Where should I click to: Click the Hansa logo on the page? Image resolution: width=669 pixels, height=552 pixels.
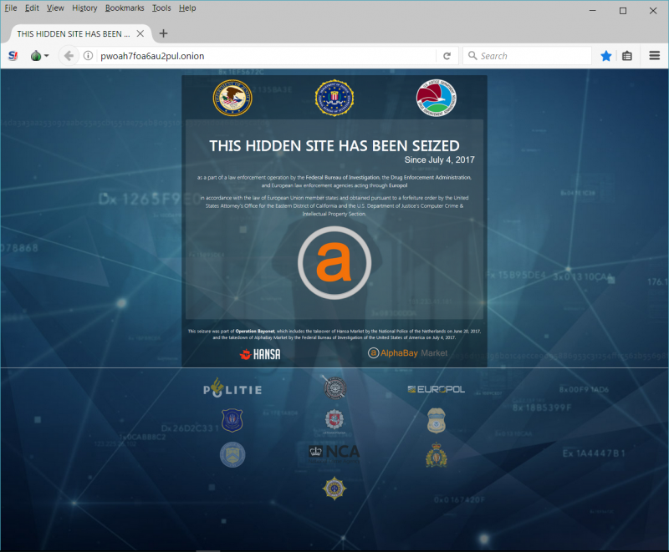[x=260, y=353]
